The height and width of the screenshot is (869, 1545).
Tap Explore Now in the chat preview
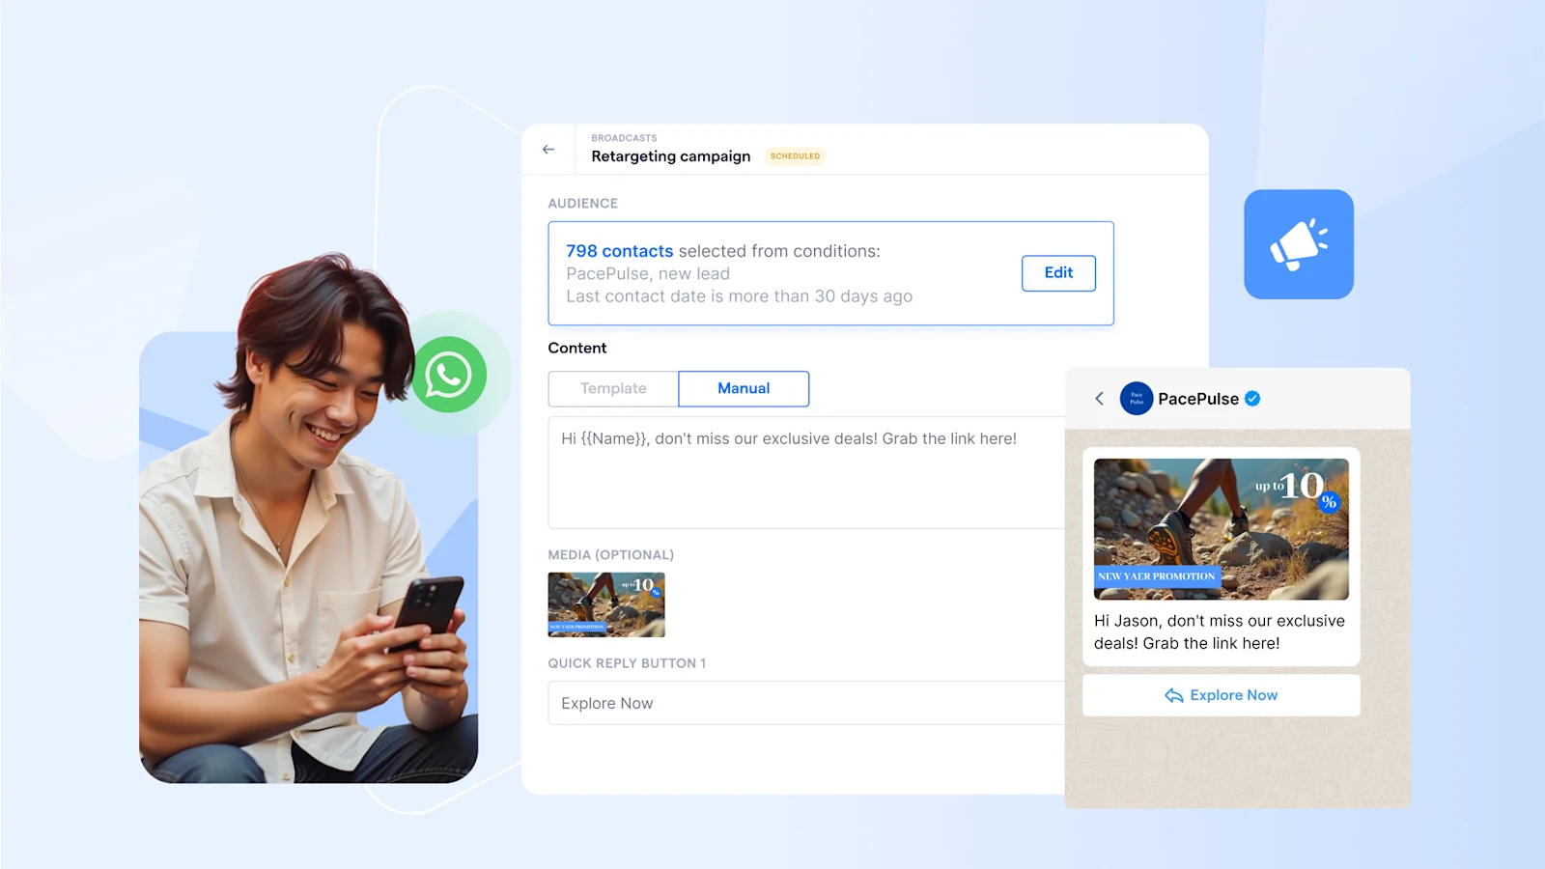pos(1221,695)
